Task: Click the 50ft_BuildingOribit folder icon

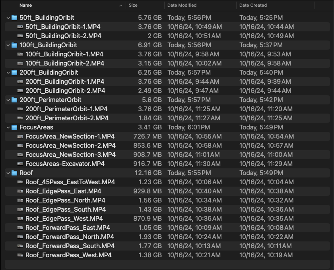Action: pos(15,17)
